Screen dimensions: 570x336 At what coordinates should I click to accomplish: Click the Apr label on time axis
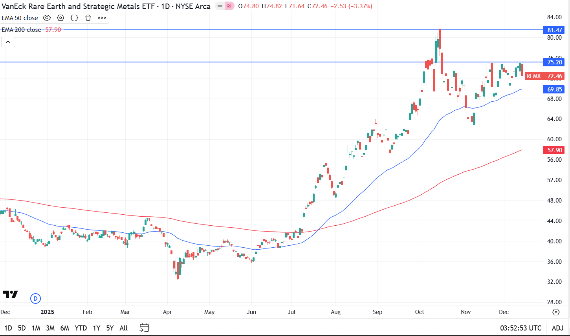(x=168, y=312)
